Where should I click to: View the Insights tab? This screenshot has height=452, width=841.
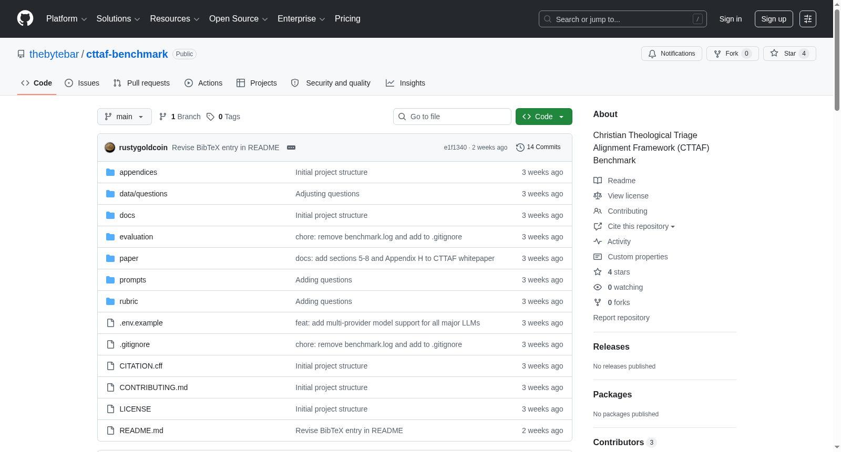point(405,83)
